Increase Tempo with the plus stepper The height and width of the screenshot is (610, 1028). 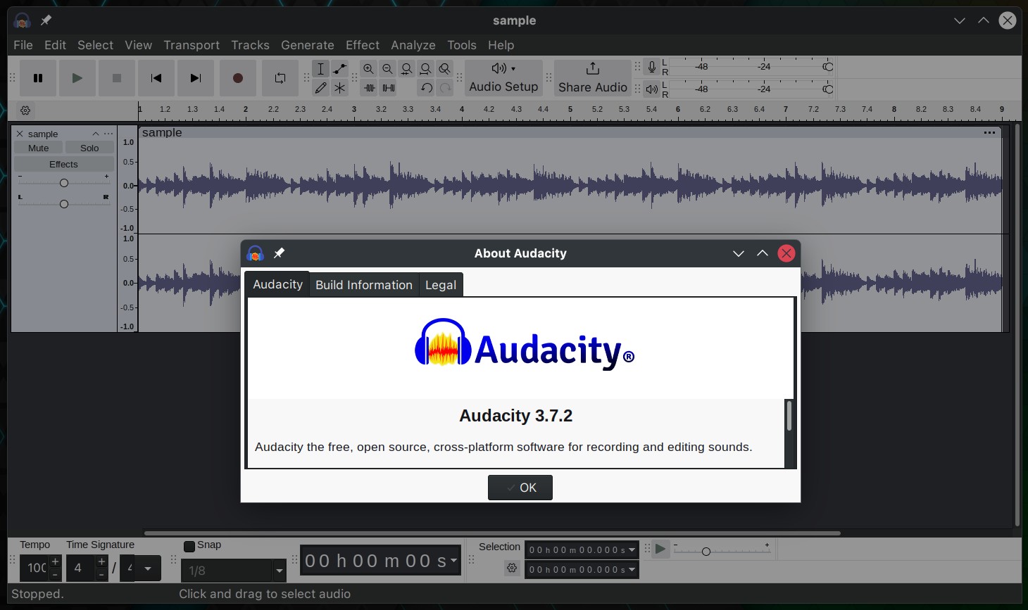(55, 561)
